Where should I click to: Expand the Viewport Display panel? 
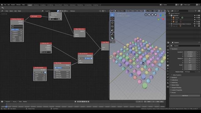tap(176, 88)
